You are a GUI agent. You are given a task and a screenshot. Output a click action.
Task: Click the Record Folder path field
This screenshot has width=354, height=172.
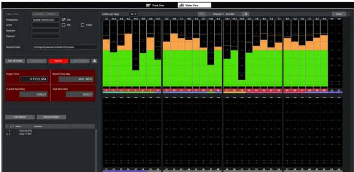coord(65,47)
